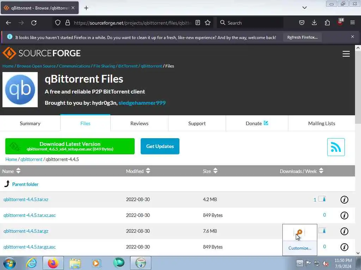Open the Mailing Lists tab
The height and width of the screenshot is (270, 361).
(x=322, y=123)
